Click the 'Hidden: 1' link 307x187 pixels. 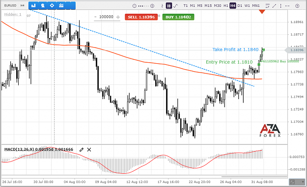pos(13,14)
